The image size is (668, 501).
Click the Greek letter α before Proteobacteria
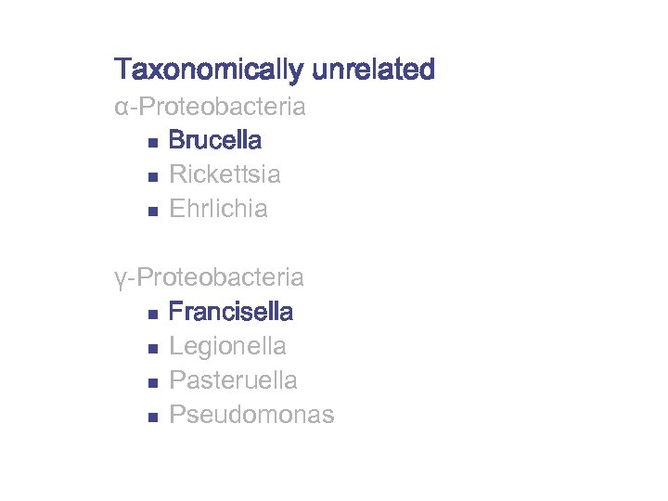tap(122, 108)
